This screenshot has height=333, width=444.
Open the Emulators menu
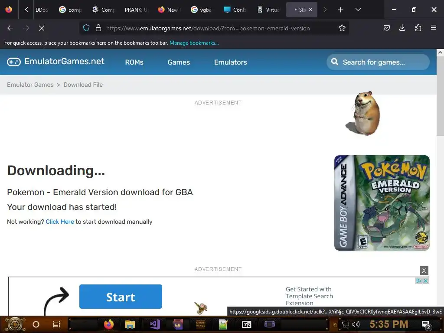[x=231, y=62]
